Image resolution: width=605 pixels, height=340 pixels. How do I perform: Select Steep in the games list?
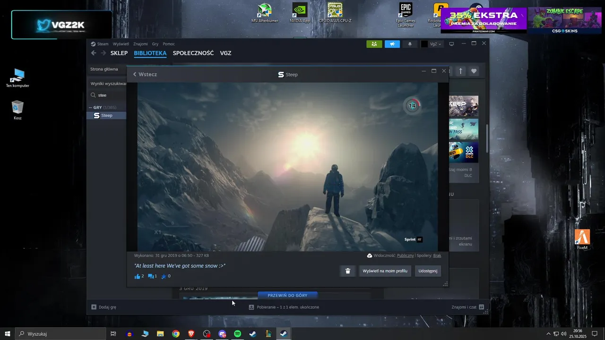click(106, 116)
